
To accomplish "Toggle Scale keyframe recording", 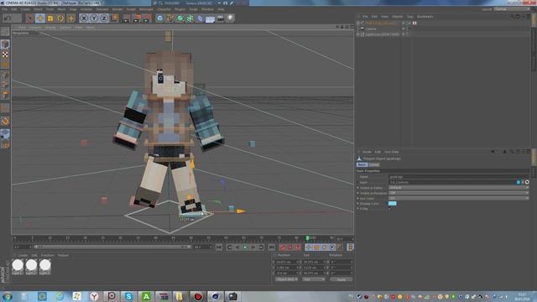I will pos(316,247).
